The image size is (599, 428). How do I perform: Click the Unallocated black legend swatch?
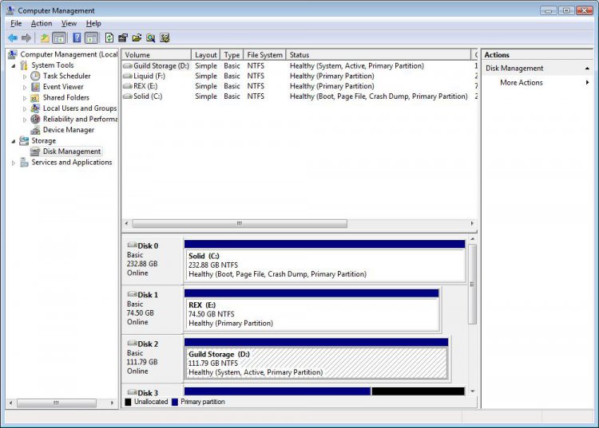128,402
